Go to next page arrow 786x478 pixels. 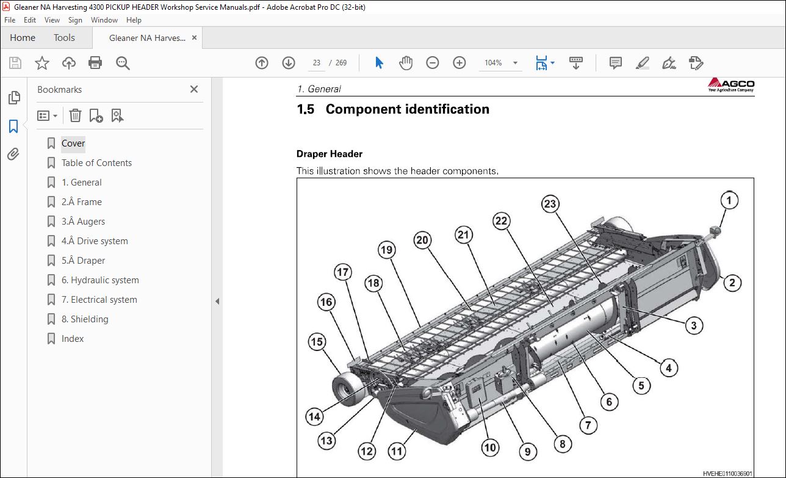click(289, 63)
